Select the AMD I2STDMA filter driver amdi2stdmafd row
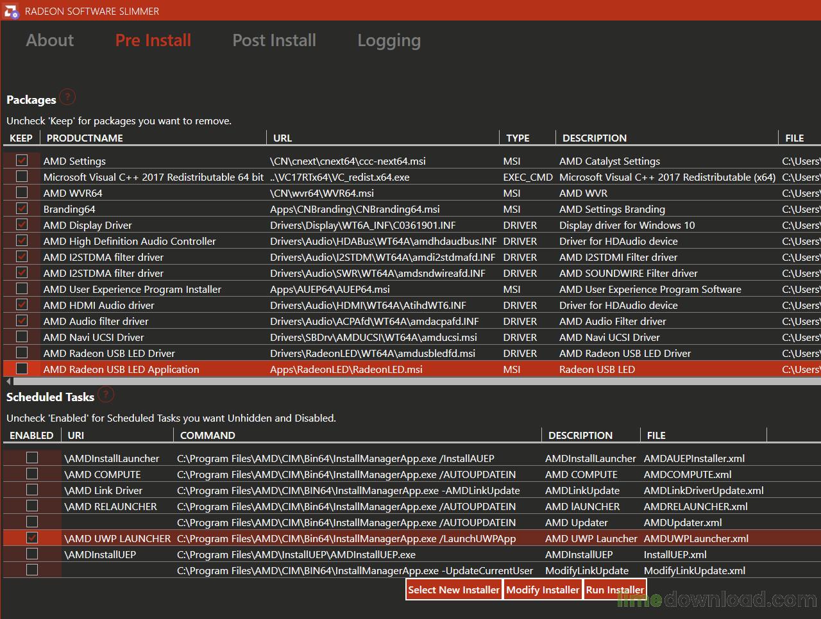Screen dimensions: 821x619 410,257
